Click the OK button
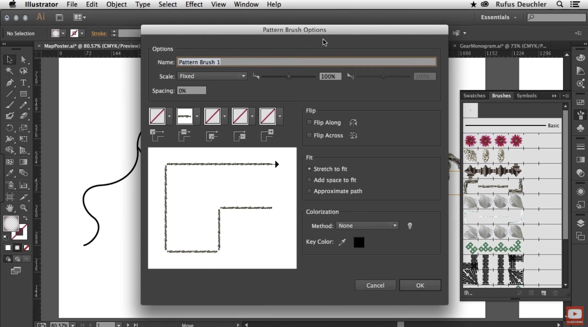The width and height of the screenshot is (588, 327). click(x=420, y=285)
